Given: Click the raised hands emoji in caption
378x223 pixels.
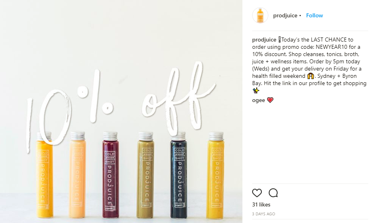Looking at the screenshot, I should 310,76.
